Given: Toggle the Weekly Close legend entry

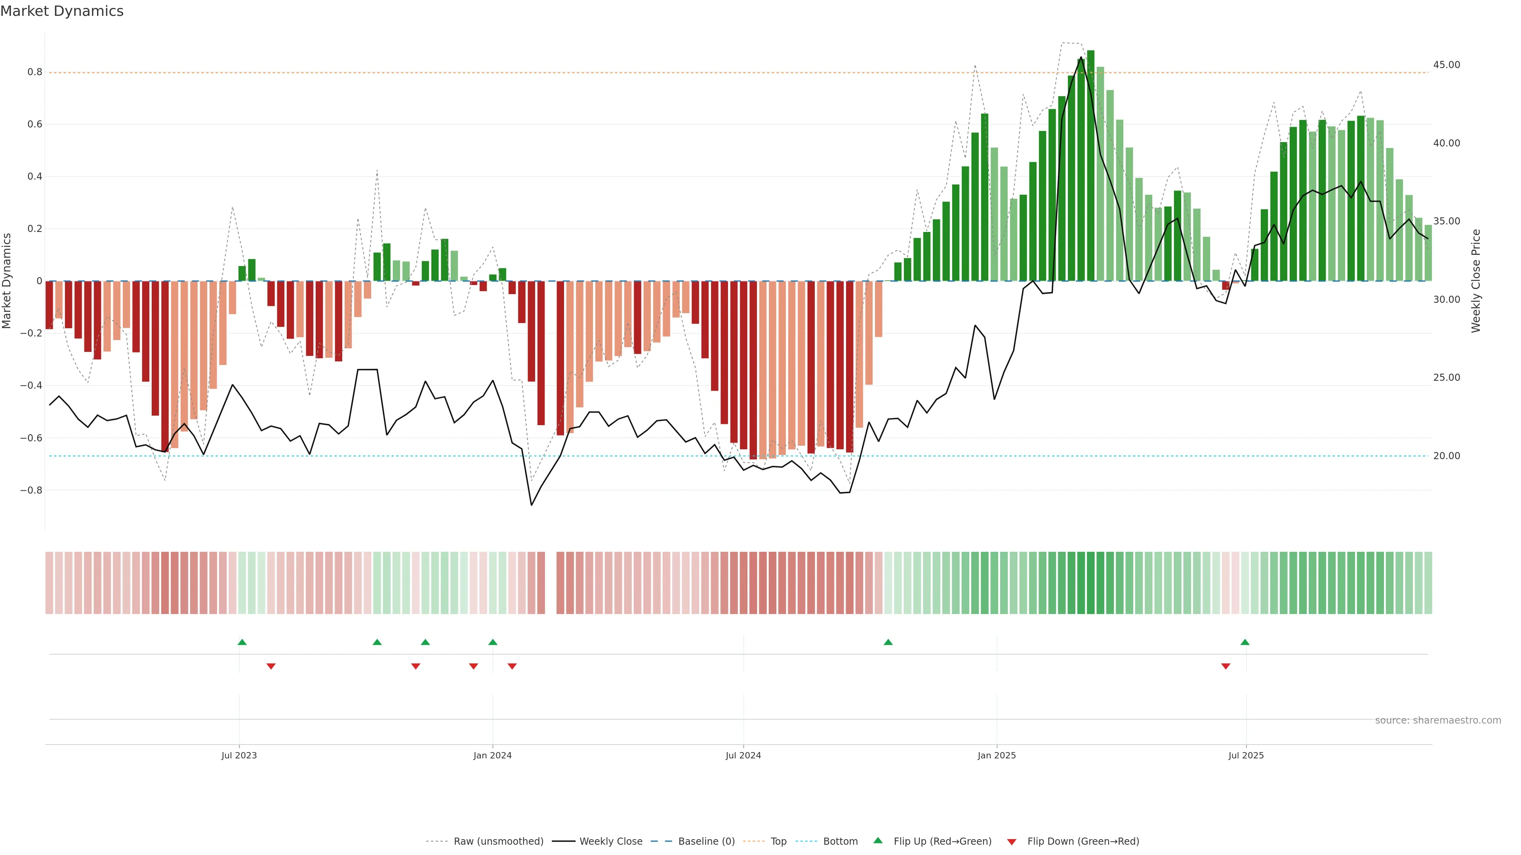Looking at the screenshot, I should 610,842.
